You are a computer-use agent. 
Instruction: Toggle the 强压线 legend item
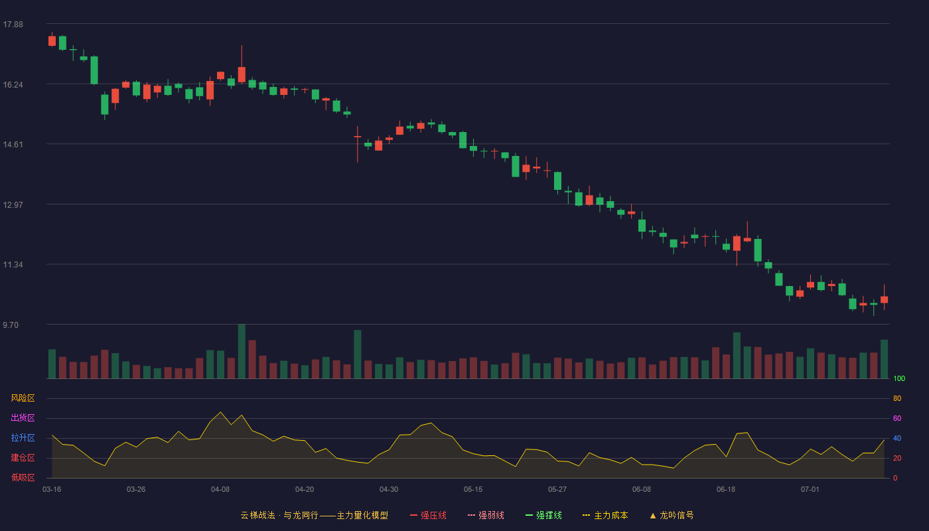click(x=429, y=515)
